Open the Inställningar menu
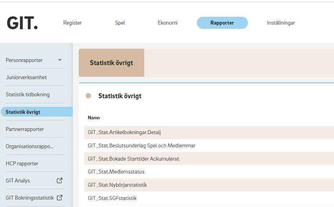Image resolution: width=334 pixels, height=207 pixels. point(281,23)
